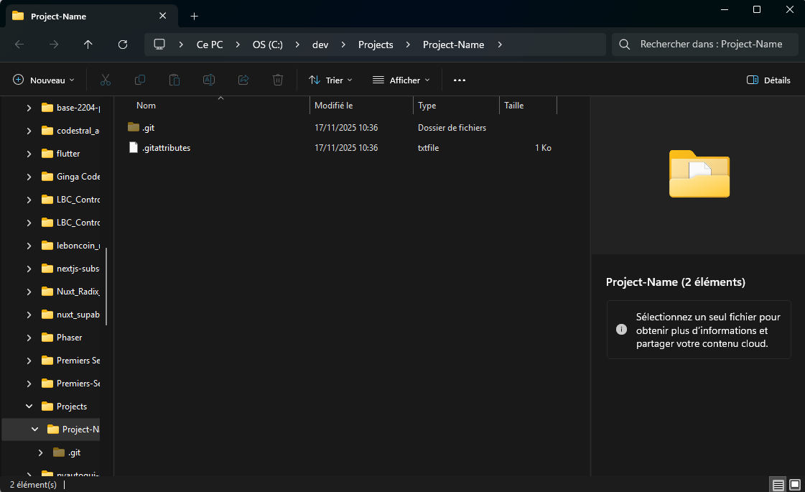Select the .gitattributes file icon
This screenshot has width=805, height=492.
pyautogui.click(x=134, y=147)
